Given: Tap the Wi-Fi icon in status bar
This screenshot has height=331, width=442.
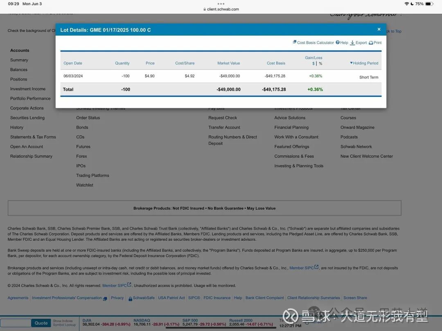Looking at the screenshot, I should point(406,4).
